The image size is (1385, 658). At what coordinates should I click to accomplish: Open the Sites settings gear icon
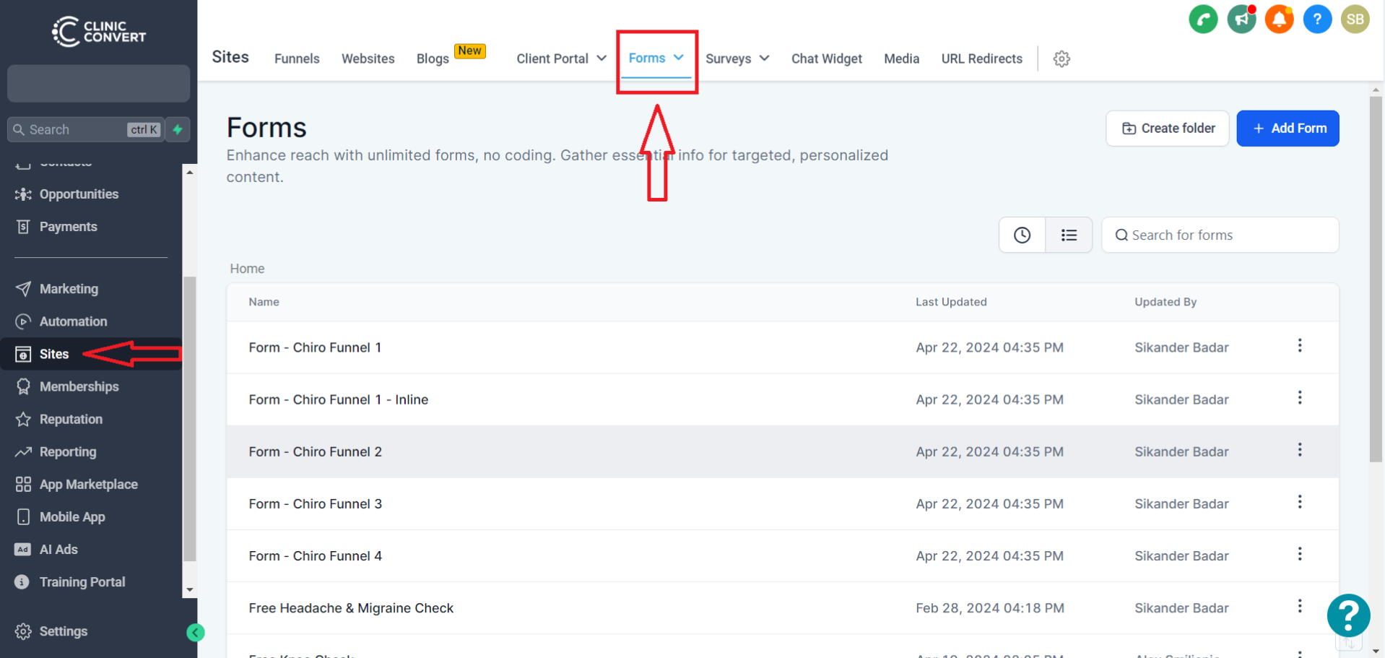pos(1061,59)
